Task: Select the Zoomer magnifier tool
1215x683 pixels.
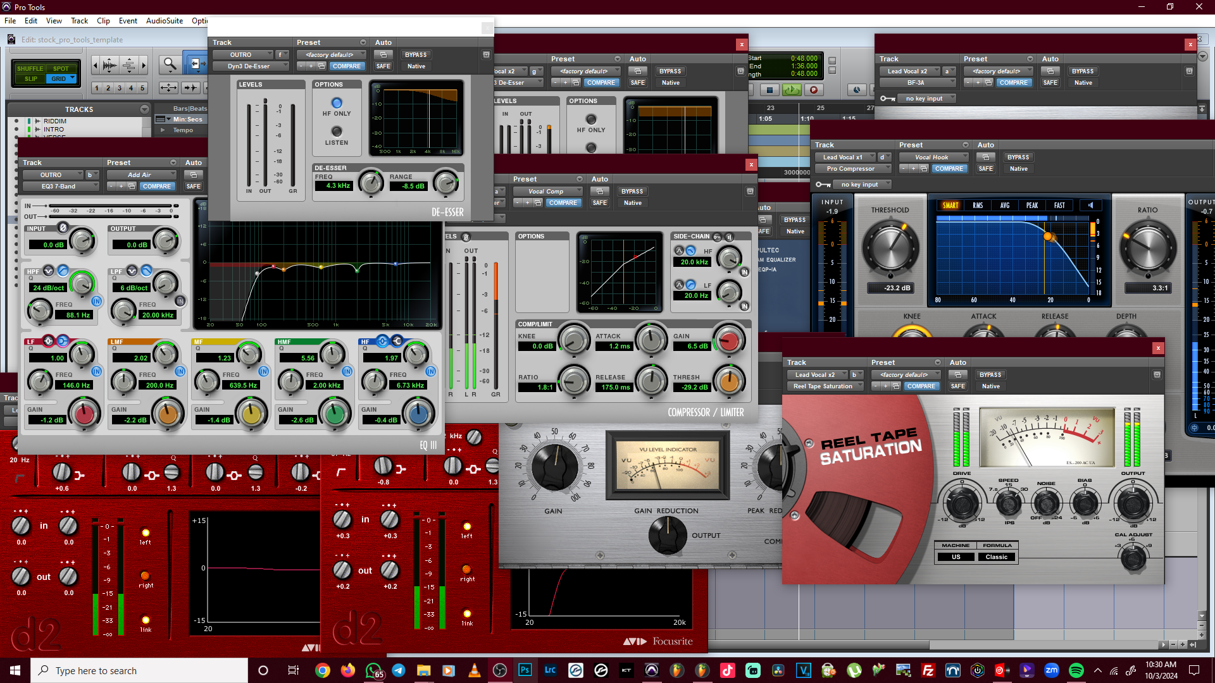Action: click(x=169, y=64)
